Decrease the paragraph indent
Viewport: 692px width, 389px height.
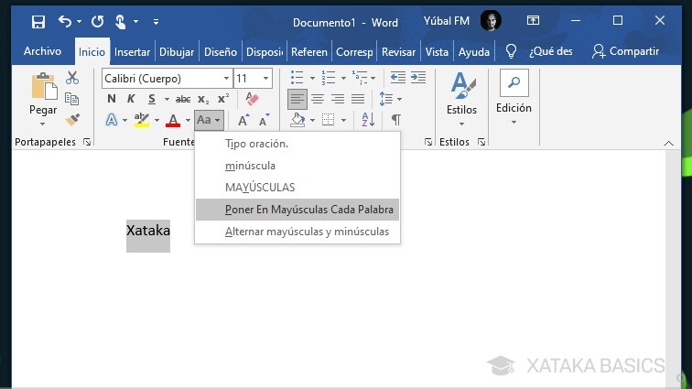pos(398,78)
